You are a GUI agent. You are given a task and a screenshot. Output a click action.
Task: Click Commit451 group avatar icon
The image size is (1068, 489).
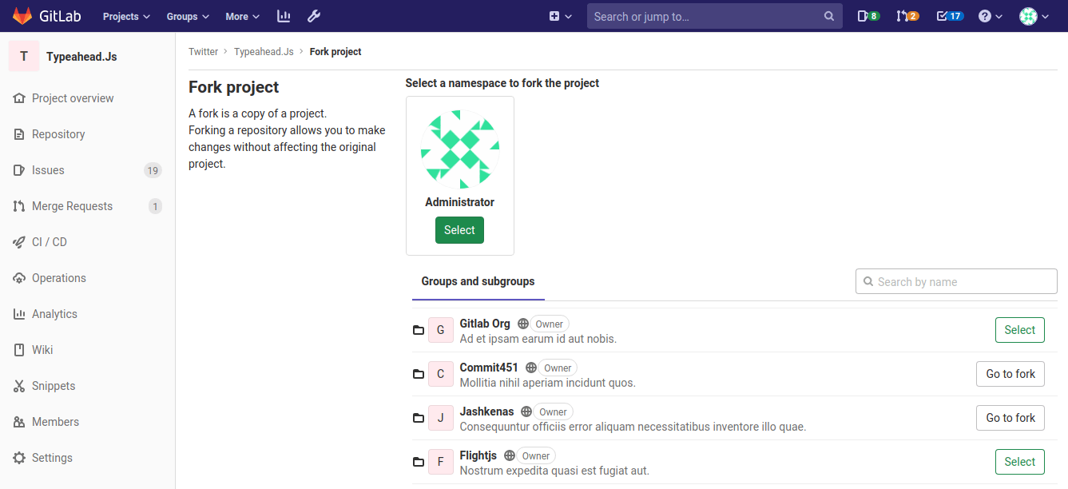pyautogui.click(x=440, y=374)
